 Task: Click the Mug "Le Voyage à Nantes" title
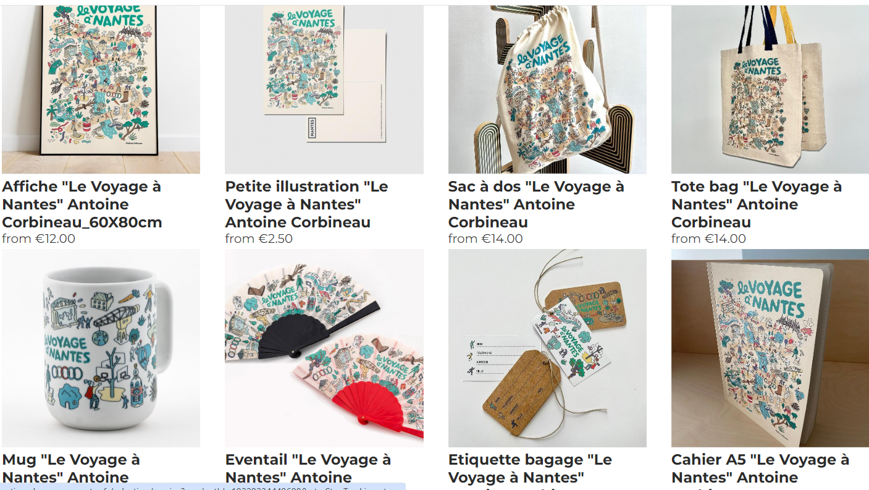click(x=71, y=469)
